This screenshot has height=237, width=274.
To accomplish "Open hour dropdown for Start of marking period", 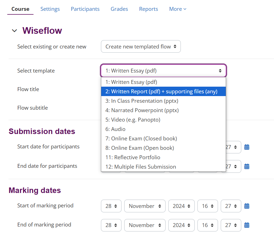I will pos(208,206).
